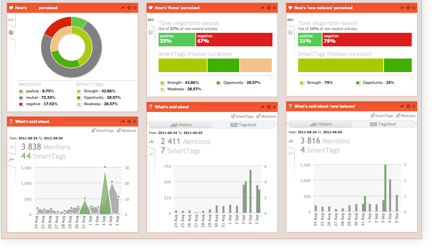
Task: Toggle SmartTags in What's said about 'new balance'
Action: point(373,115)
